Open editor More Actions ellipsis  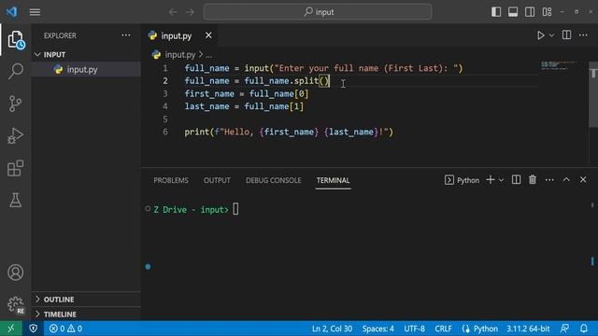pyautogui.click(x=583, y=35)
